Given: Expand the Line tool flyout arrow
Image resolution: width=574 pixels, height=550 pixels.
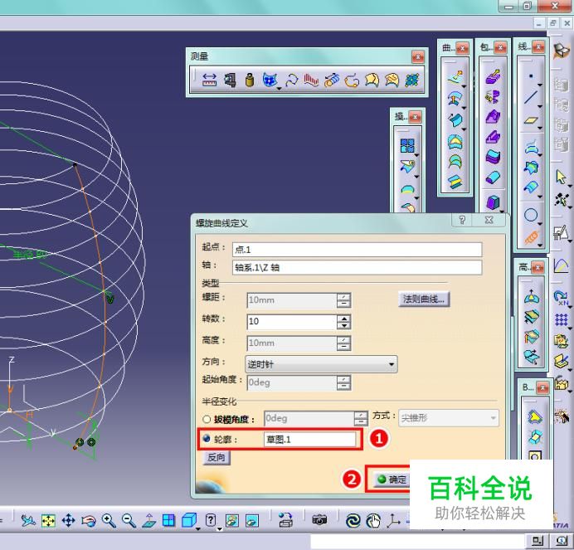Looking at the screenshot, I should point(540,106).
